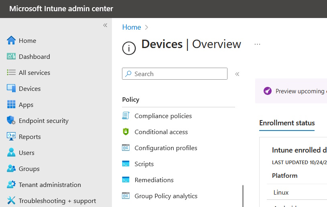Image resolution: width=327 pixels, height=207 pixels.
Task: Click the Group Policy analytics icon
Action: [126, 196]
